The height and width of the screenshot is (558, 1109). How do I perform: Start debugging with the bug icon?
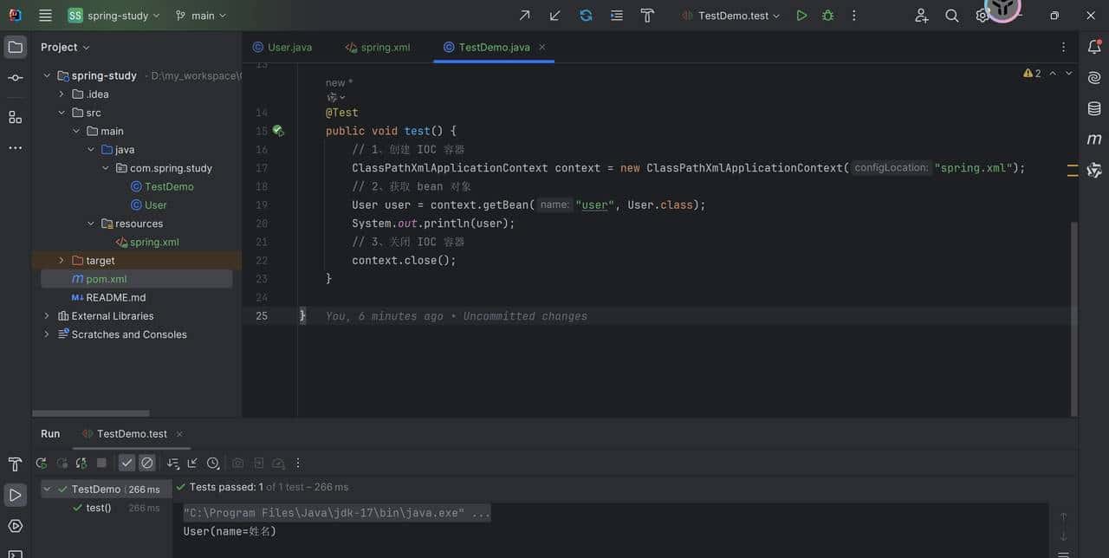827,16
